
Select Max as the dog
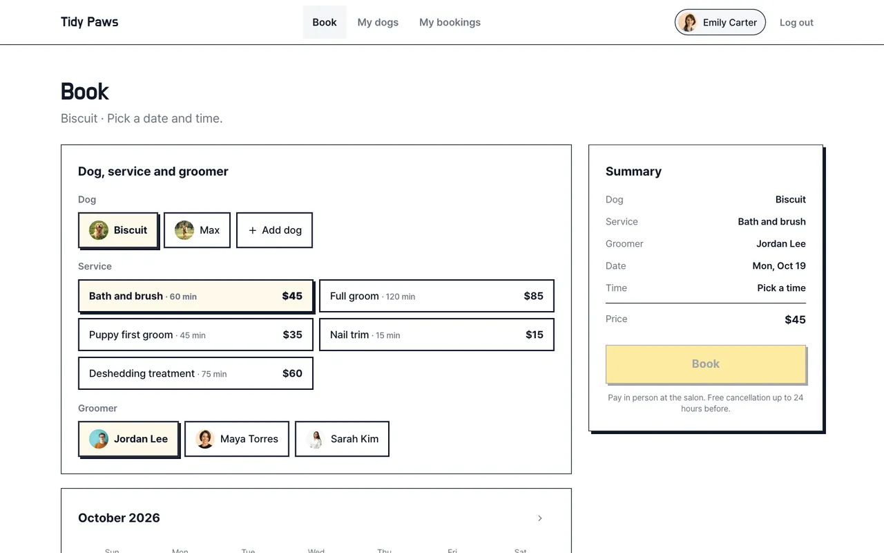pyautogui.click(x=197, y=230)
